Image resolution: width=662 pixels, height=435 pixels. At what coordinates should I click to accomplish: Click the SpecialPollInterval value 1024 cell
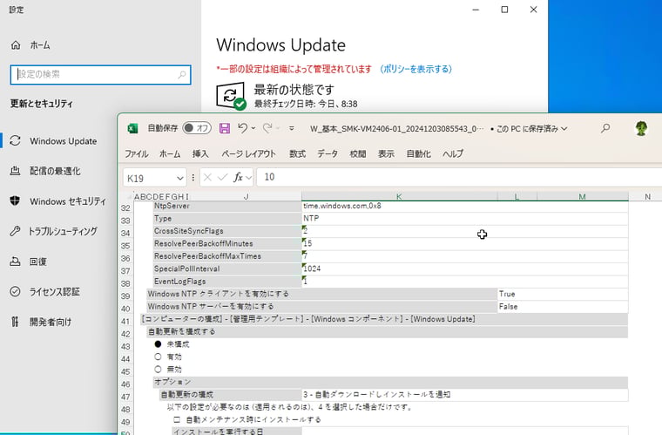point(464,268)
